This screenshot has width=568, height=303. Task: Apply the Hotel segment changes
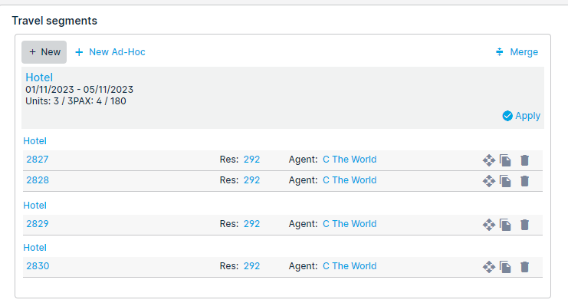click(x=521, y=116)
